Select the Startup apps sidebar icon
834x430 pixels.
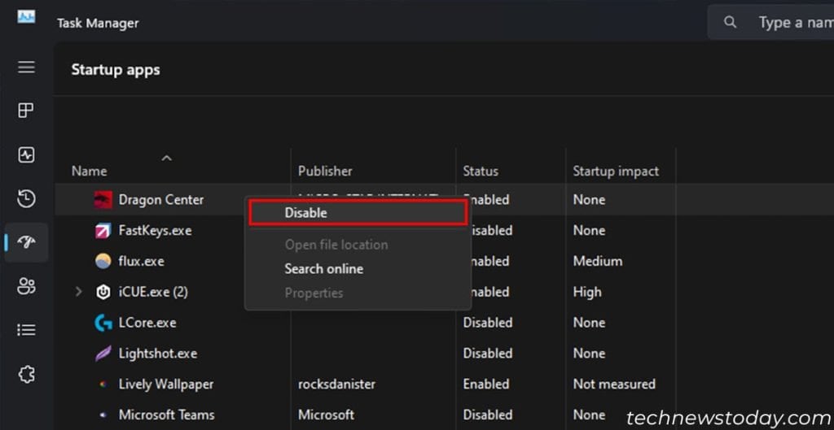[x=27, y=242]
